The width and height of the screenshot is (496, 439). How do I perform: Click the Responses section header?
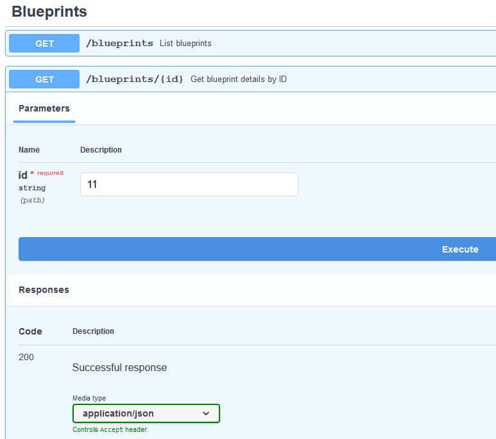[x=44, y=290]
